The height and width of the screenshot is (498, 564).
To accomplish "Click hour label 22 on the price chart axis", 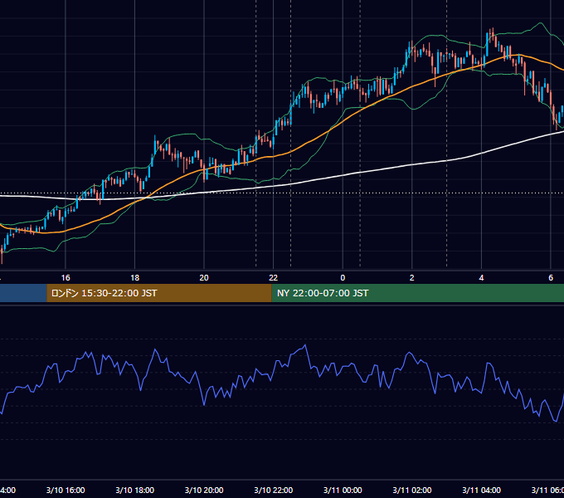I will [274, 278].
